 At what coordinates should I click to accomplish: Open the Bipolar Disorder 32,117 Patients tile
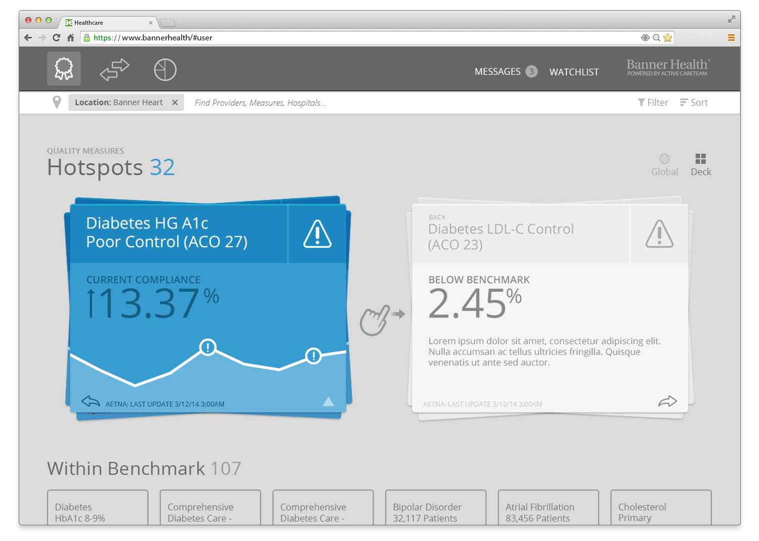[436, 508]
